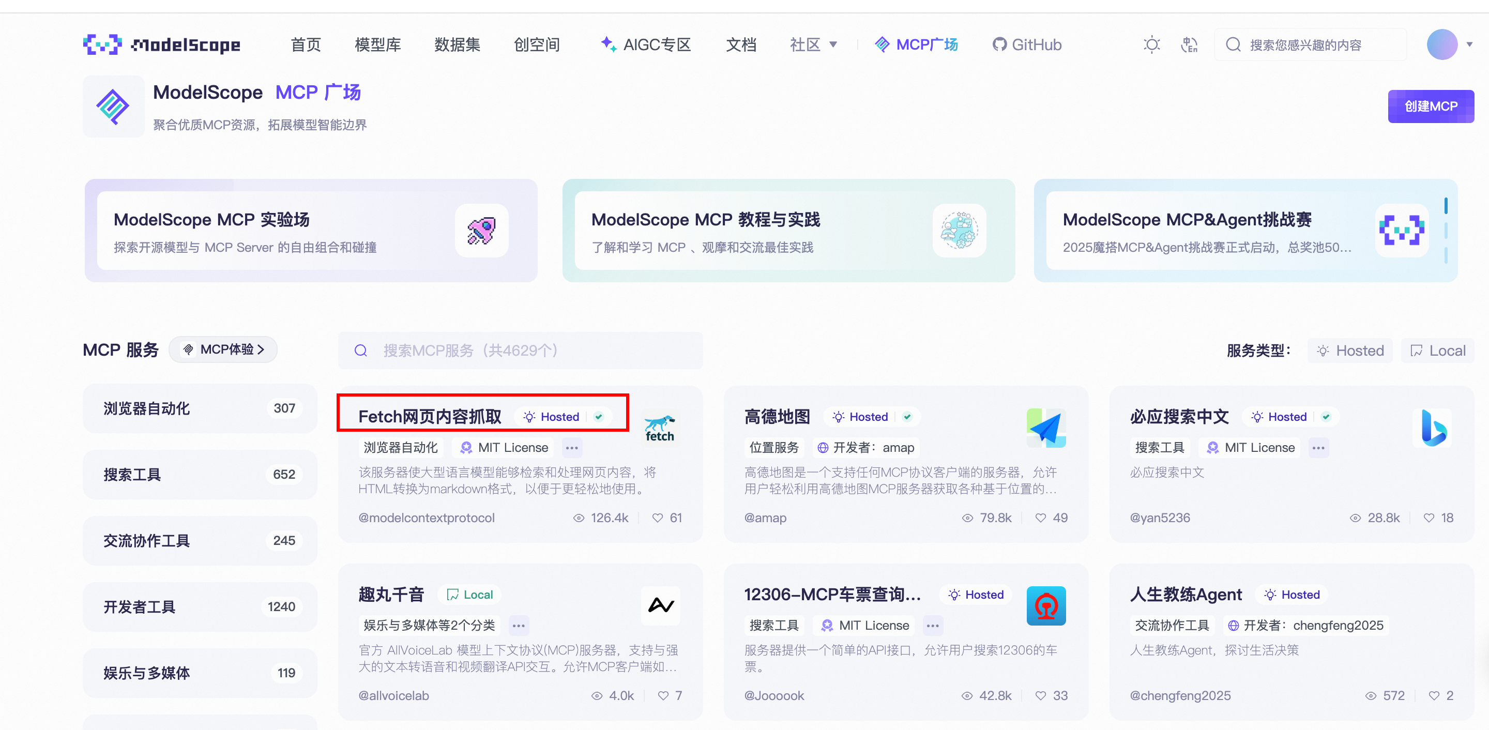Select the 交流协作工具 category
1489x730 pixels.
[x=200, y=540]
